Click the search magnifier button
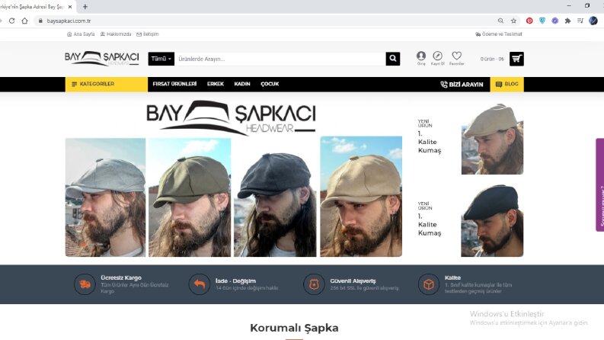The width and height of the screenshot is (604, 340). (x=392, y=59)
